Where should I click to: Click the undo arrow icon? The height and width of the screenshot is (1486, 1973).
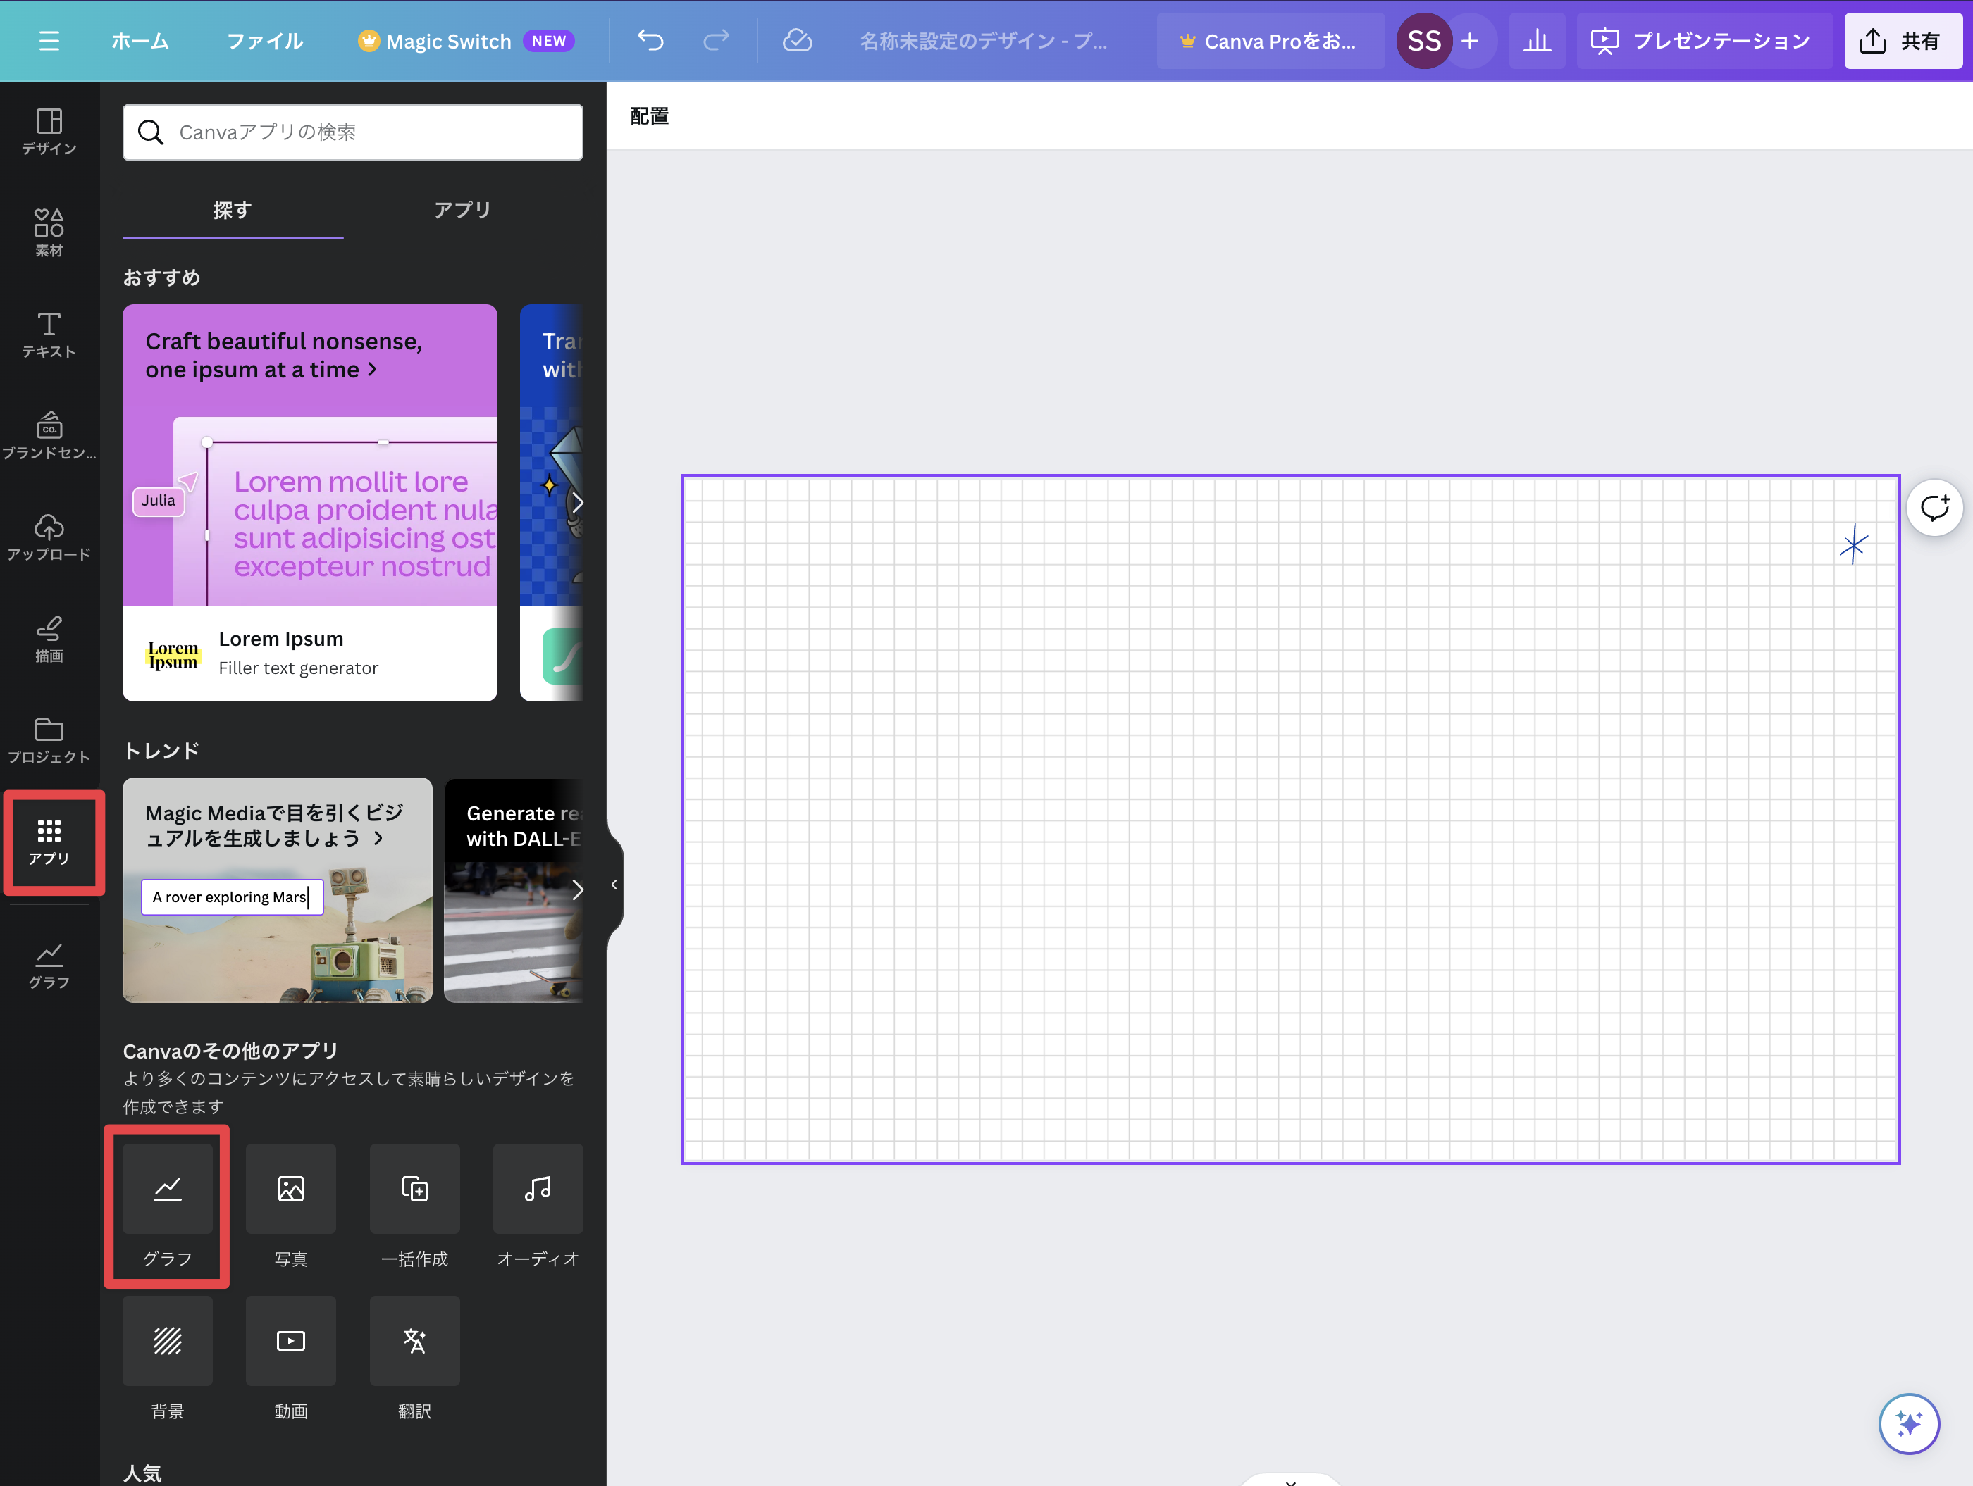click(x=650, y=41)
